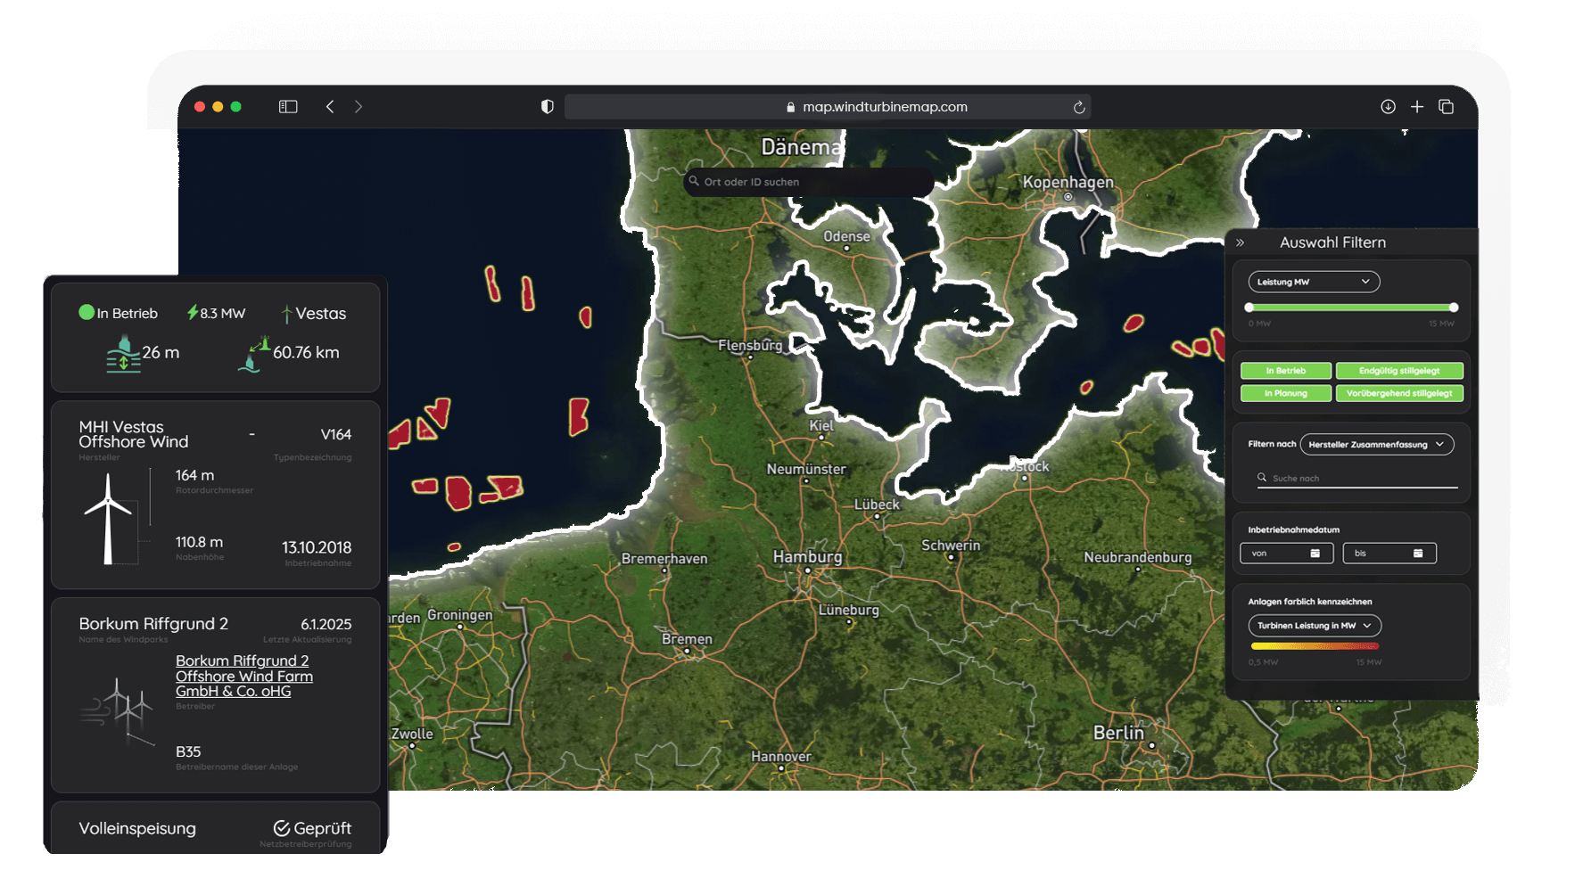The width and height of the screenshot is (1583, 870).
Task: Open Borkum Riffgrund 2 operator link
Action: [x=244, y=676]
